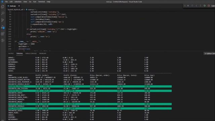Click the ENCHANTED_ENDER_PEARL terminal row
This screenshot has height=121, width=215.
[x=90, y=97]
